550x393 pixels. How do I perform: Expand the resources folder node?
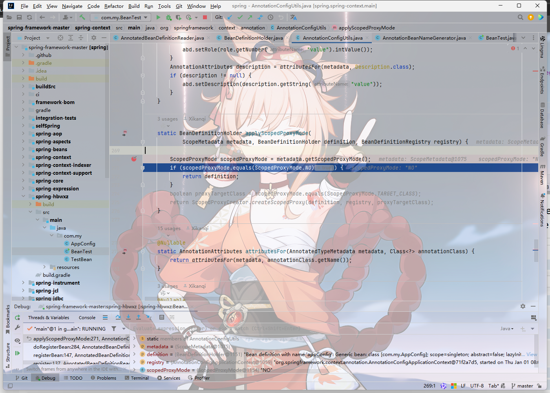point(44,267)
